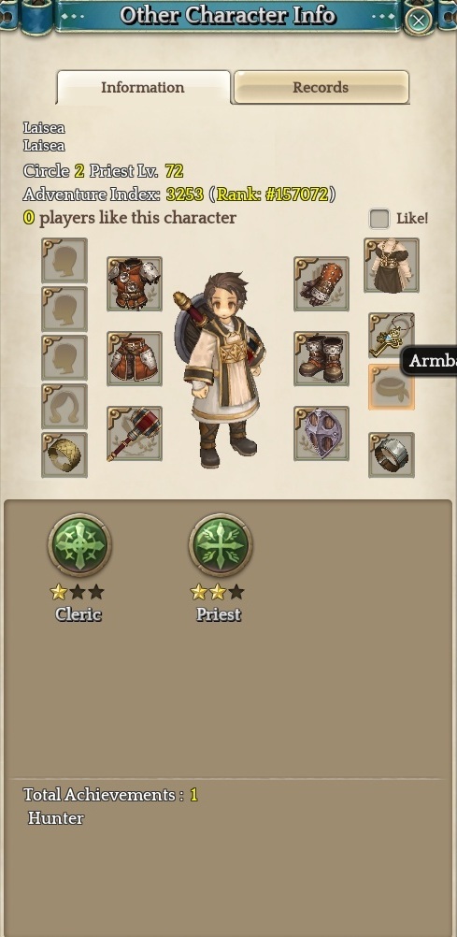
Task: Click the costume outfit slot
Action: (x=392, y=265)
